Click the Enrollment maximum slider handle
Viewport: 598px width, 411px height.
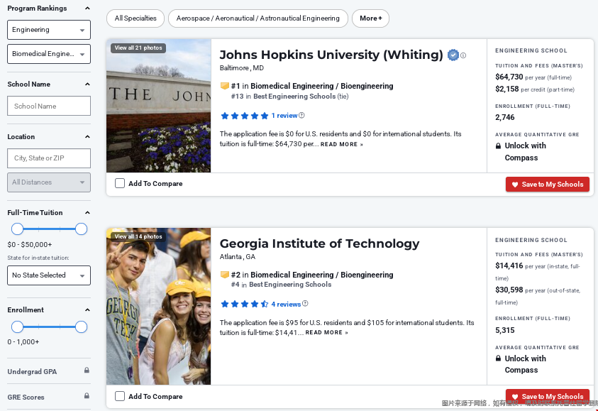(x=81, y=327)
